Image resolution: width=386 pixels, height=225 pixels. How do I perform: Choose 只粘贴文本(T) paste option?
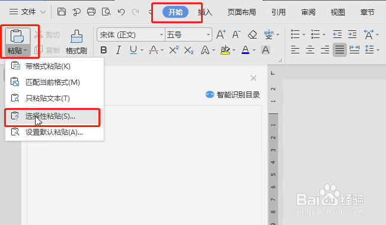55,99
